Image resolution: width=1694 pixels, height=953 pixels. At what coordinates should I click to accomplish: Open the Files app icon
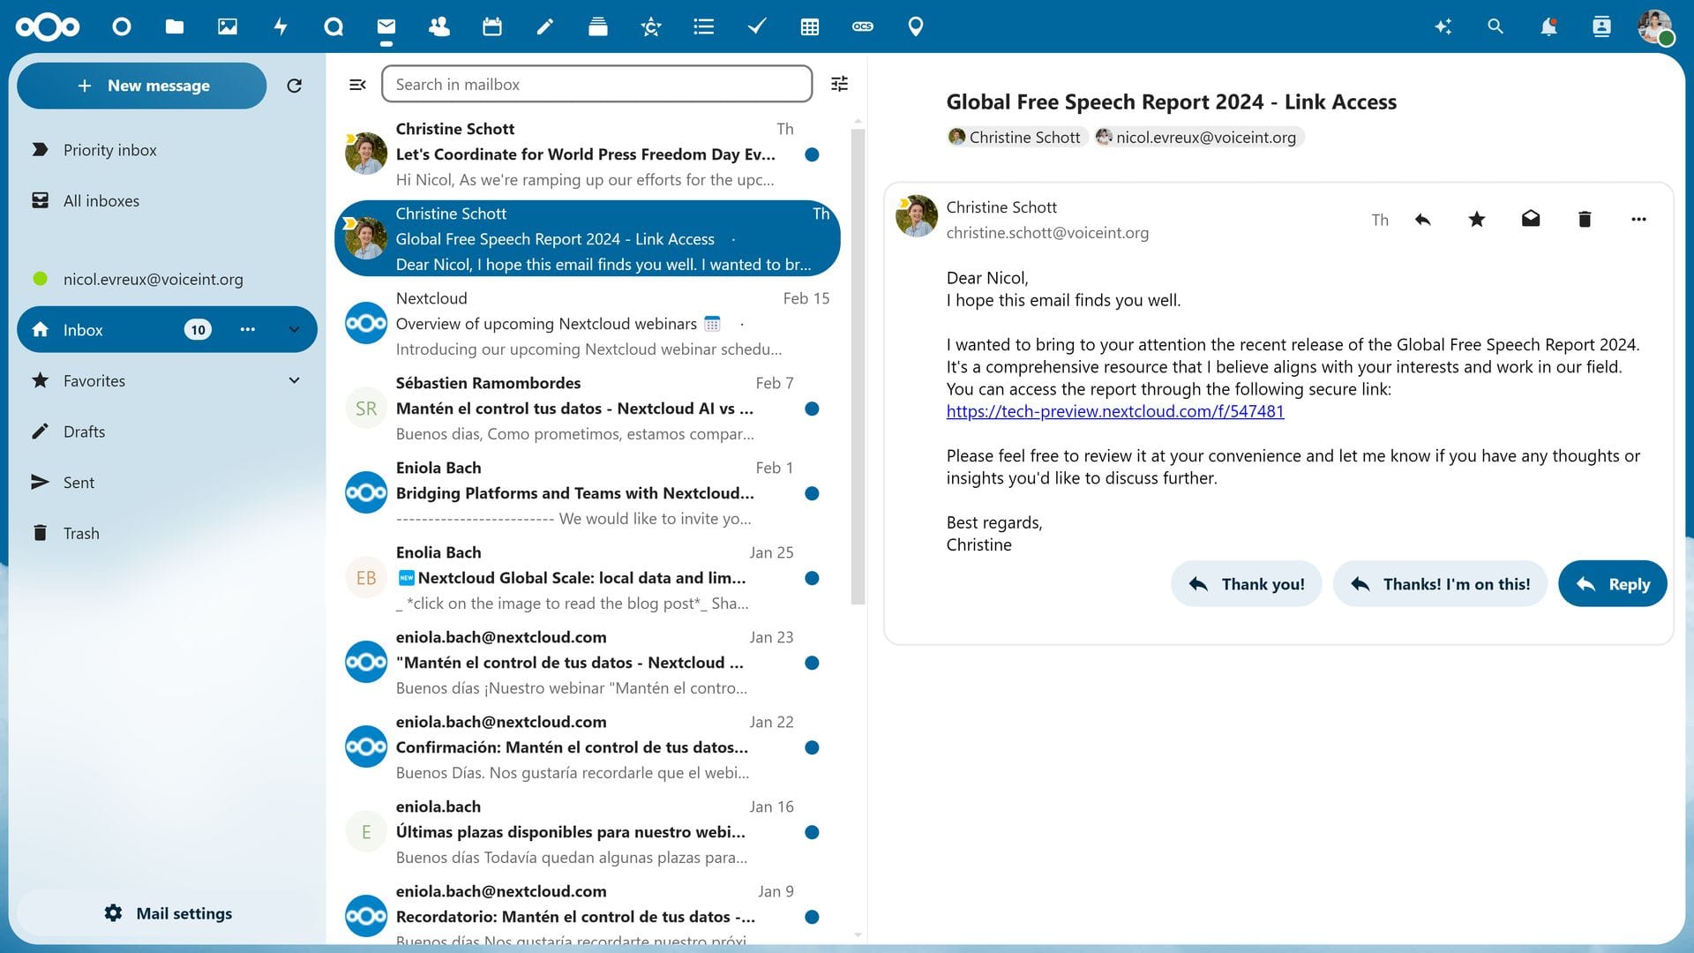[x=175, y=26]
